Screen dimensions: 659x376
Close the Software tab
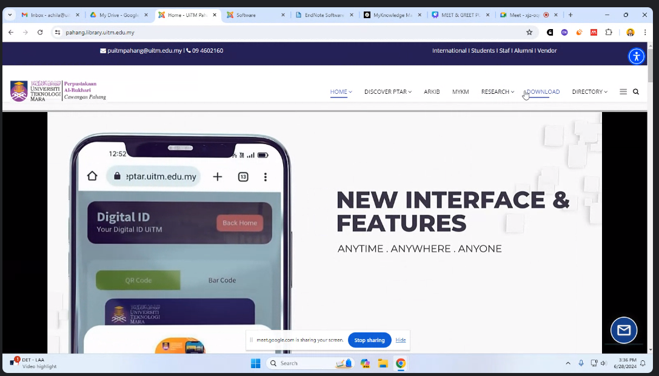tap(283, 15)
